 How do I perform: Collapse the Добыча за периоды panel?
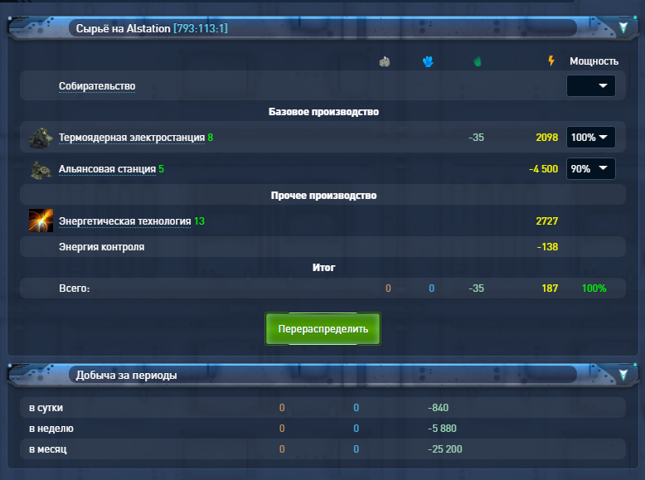click(623, 375)
